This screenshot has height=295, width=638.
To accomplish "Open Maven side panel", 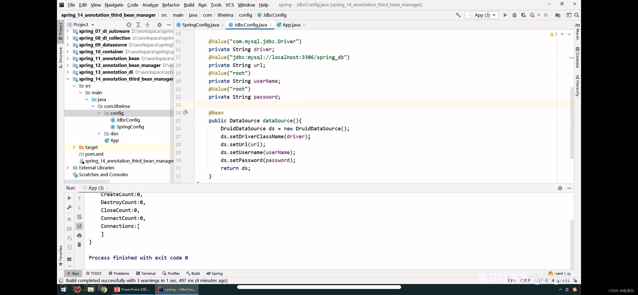I will 577,32.
